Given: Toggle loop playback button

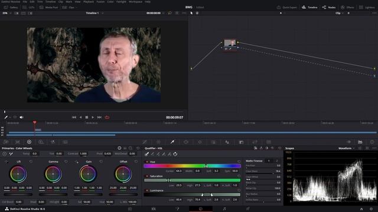Looking at the screenshot, I should (107, 117).
